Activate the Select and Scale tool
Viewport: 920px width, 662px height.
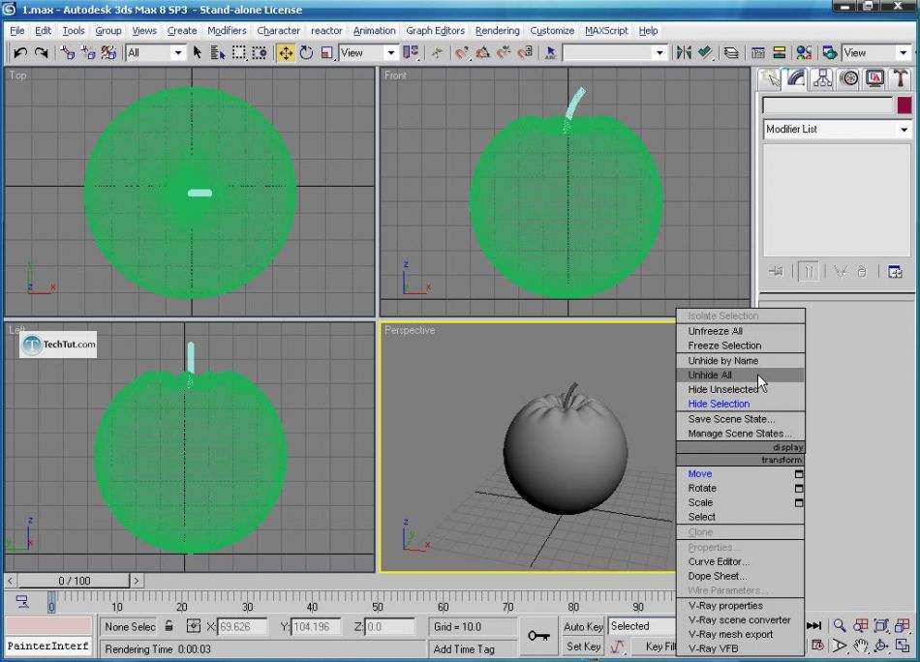(x=326, y=53)
